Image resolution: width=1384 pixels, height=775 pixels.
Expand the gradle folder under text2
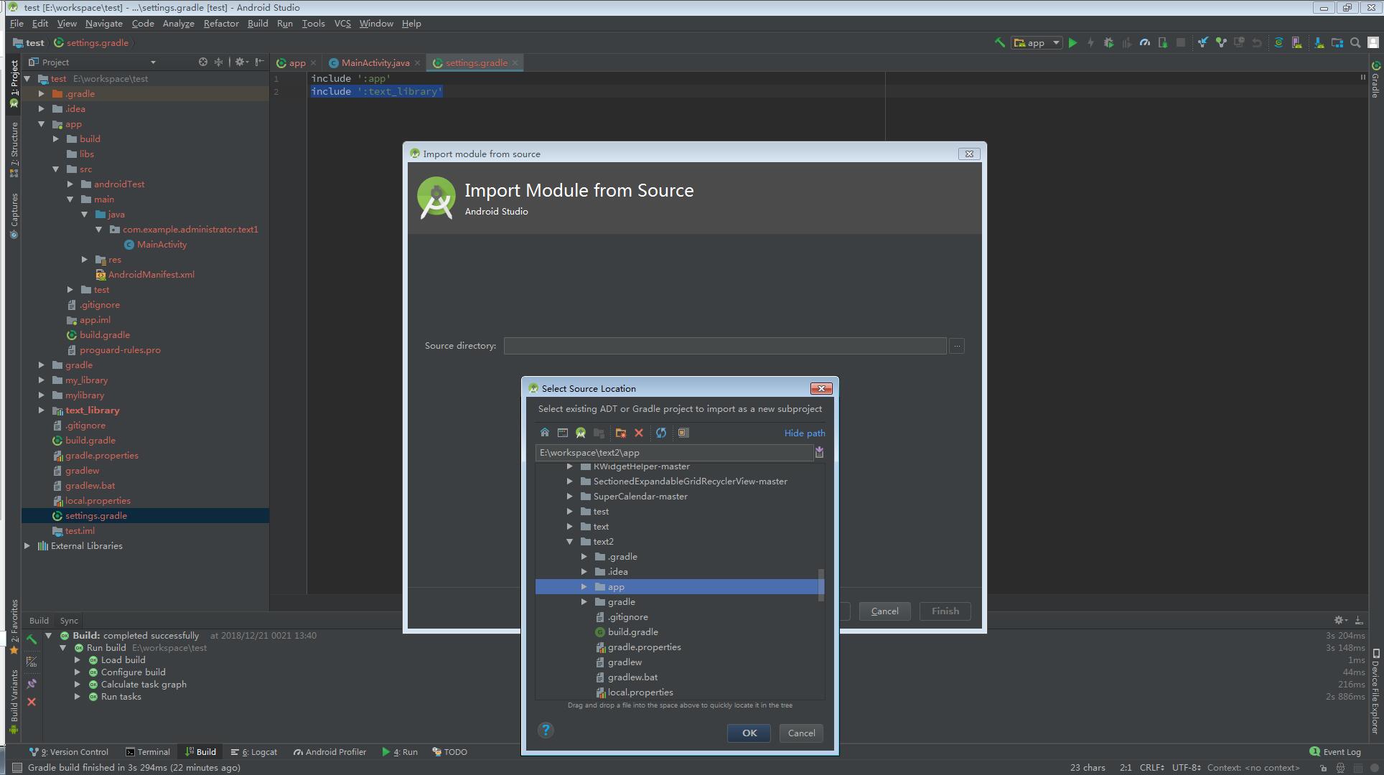[x=584, y=602]
